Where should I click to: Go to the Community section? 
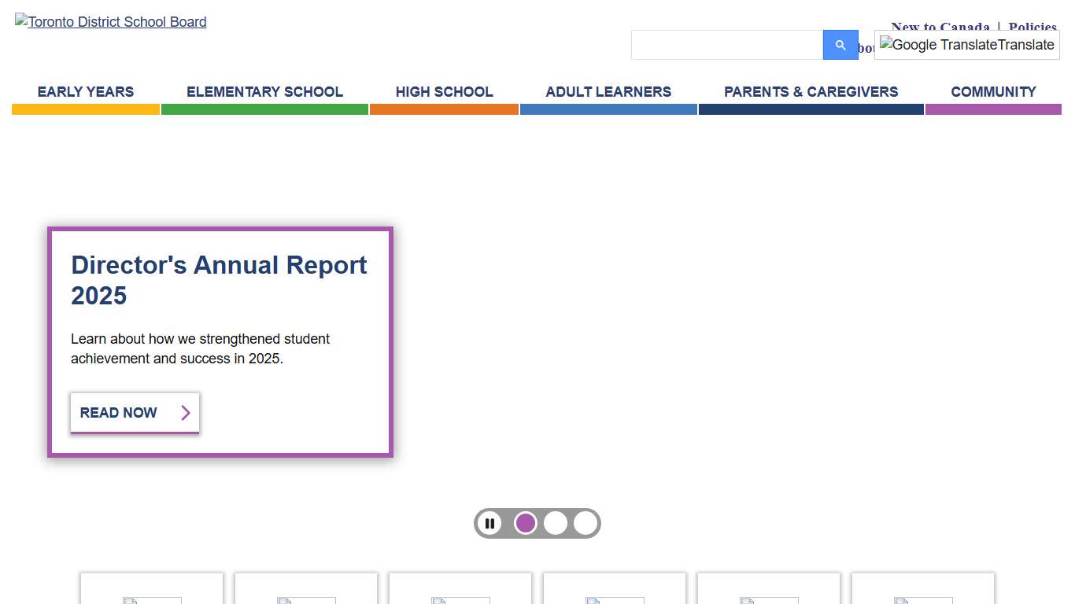(x=993, y=92)
